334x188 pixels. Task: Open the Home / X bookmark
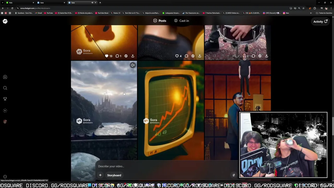coord(116,13)
